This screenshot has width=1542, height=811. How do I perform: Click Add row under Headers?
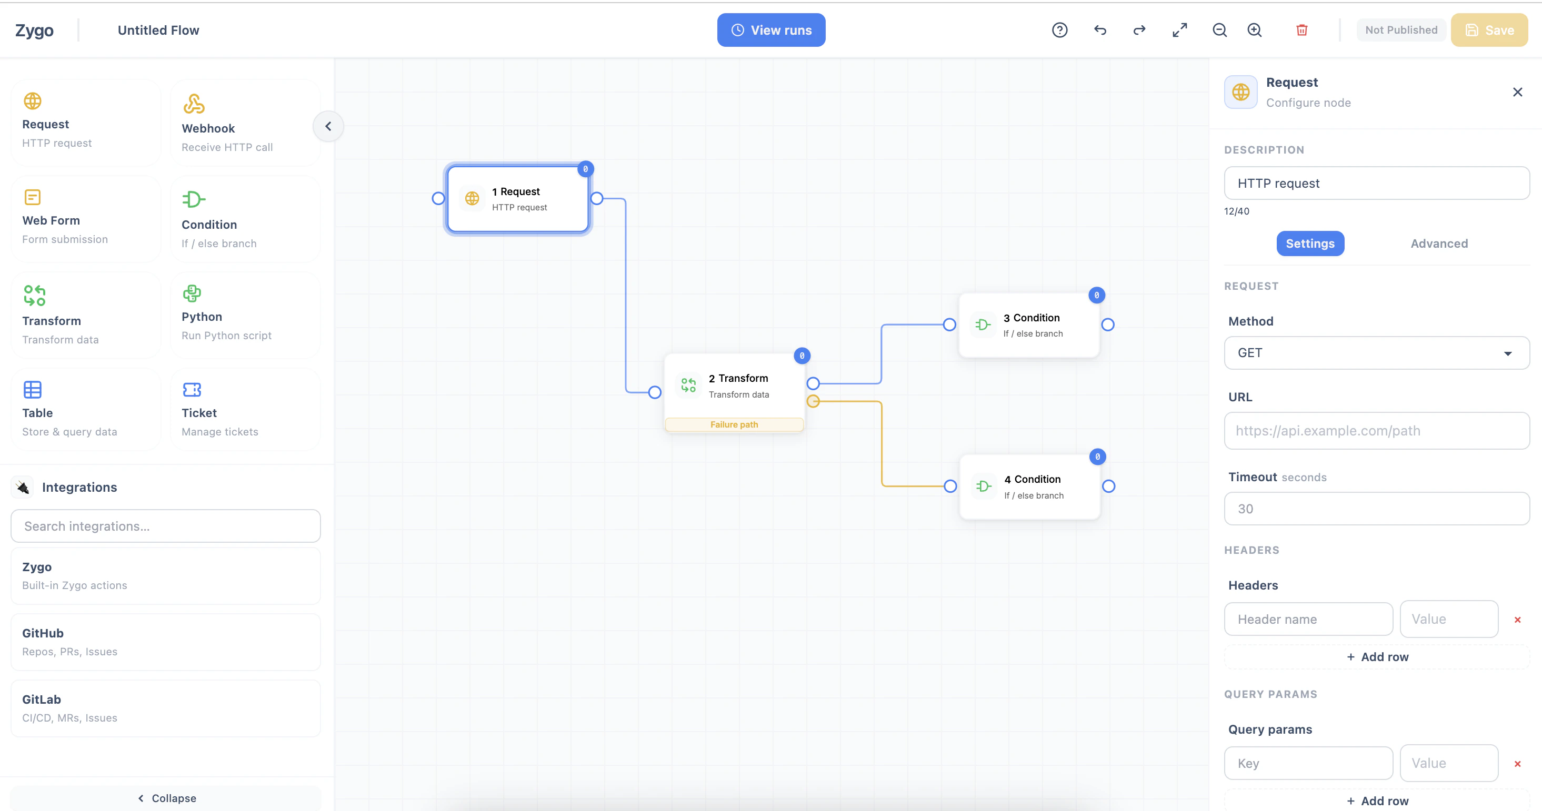[x=1376, y=657]
